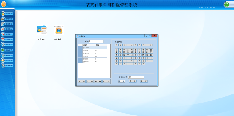
Task: Click the letter X key
Action: [x=132, y=64]
